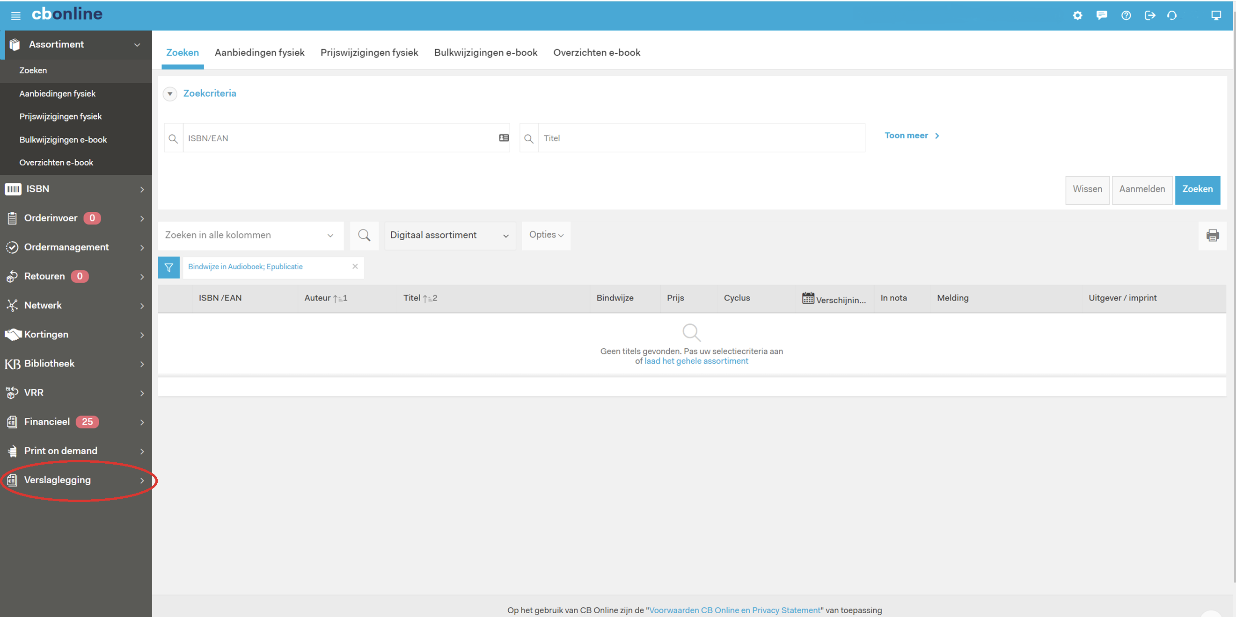Viewport: 1236px width, 617px height.
Task: Click the refresh circular arrow icon
Action: [x=1172, y=15]
